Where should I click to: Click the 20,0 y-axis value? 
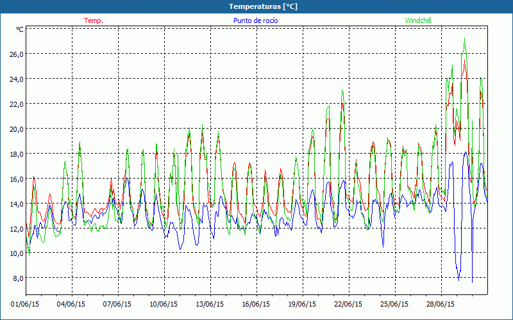pyautogui.click(x=17, y=129)
